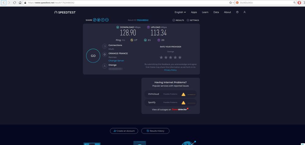
Task: Click inside the DuckDuckGo search field
Action: 266,3
